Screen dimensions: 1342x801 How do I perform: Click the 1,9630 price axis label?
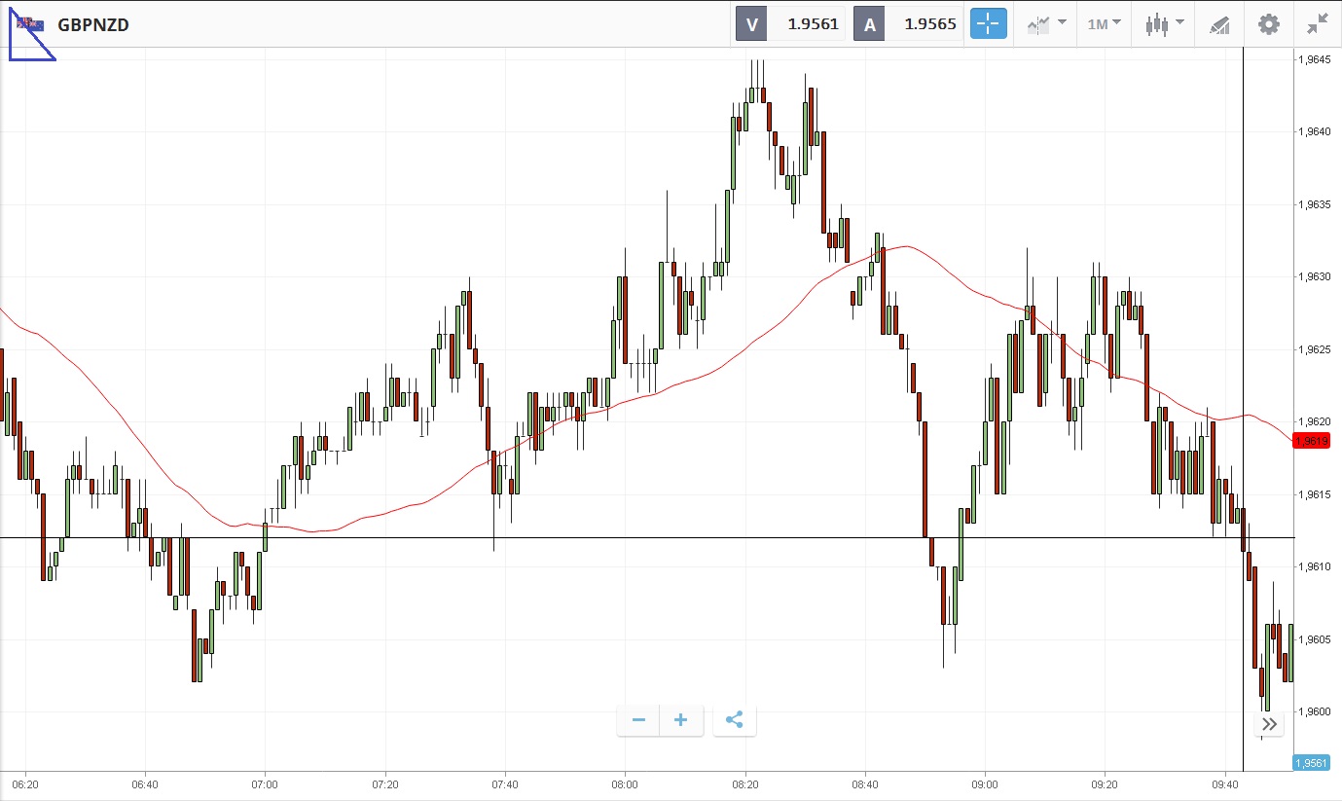pyautogui.click(x=1314, y=276)
